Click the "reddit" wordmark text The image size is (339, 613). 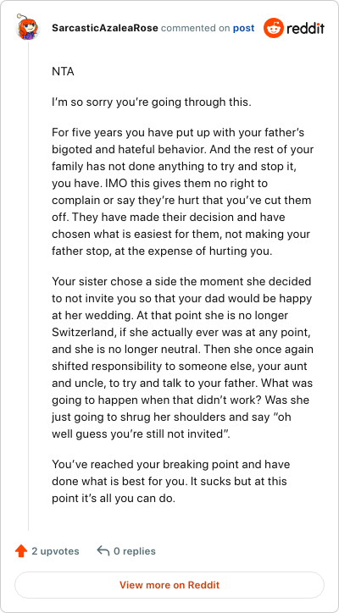coord(305,28)
